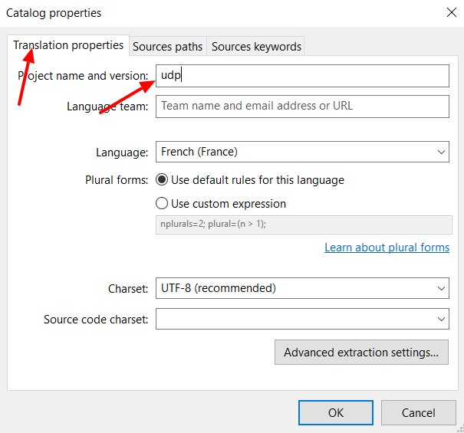This screenshot has height=433, width=464.
Task: Expand the Charset dropdown arrow
Action: pos(442,288)
